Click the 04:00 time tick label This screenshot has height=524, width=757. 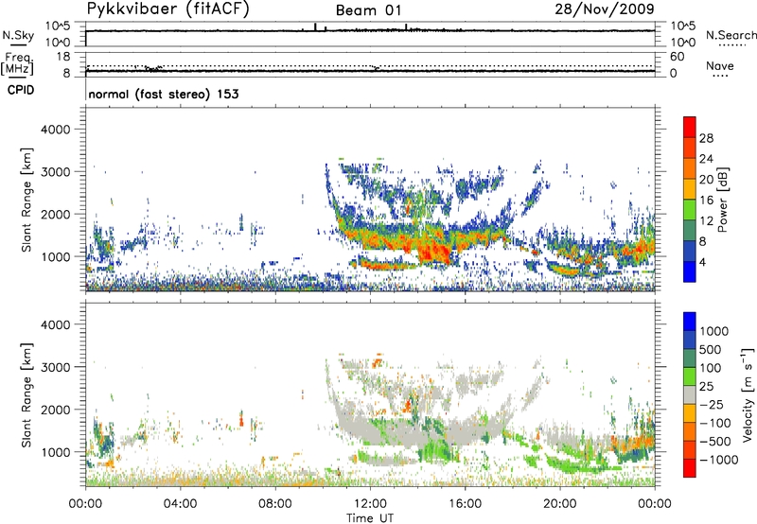(180, 504)
